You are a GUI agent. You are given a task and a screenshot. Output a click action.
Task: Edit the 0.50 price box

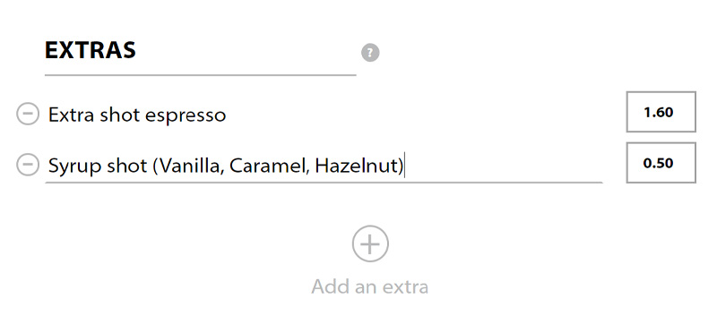tap(661, 163)
